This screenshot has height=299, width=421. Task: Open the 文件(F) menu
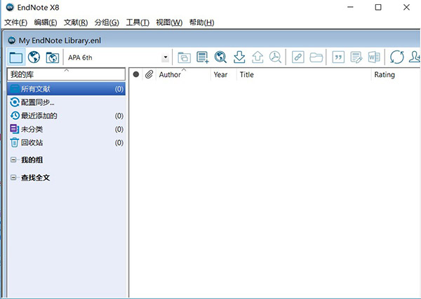tap(16, 22)
